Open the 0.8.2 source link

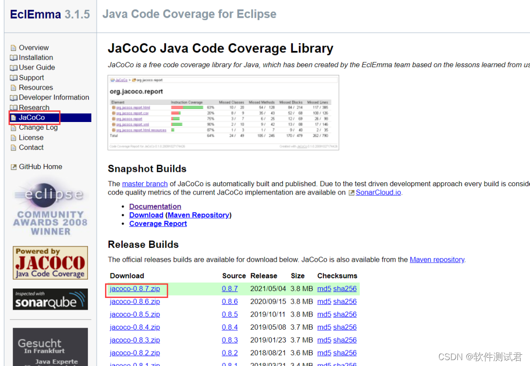pyautogui.click(x=230, y=353)
